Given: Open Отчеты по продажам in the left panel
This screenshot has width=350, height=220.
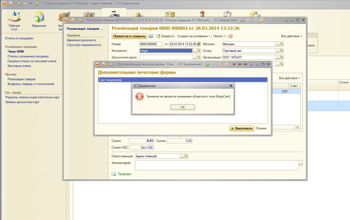Looking at the screenshot, I should pos(19,38).
